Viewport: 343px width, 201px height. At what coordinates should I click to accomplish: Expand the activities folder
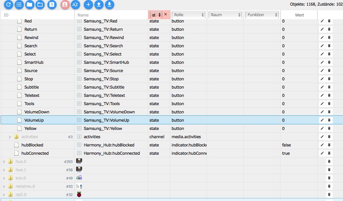10,137
